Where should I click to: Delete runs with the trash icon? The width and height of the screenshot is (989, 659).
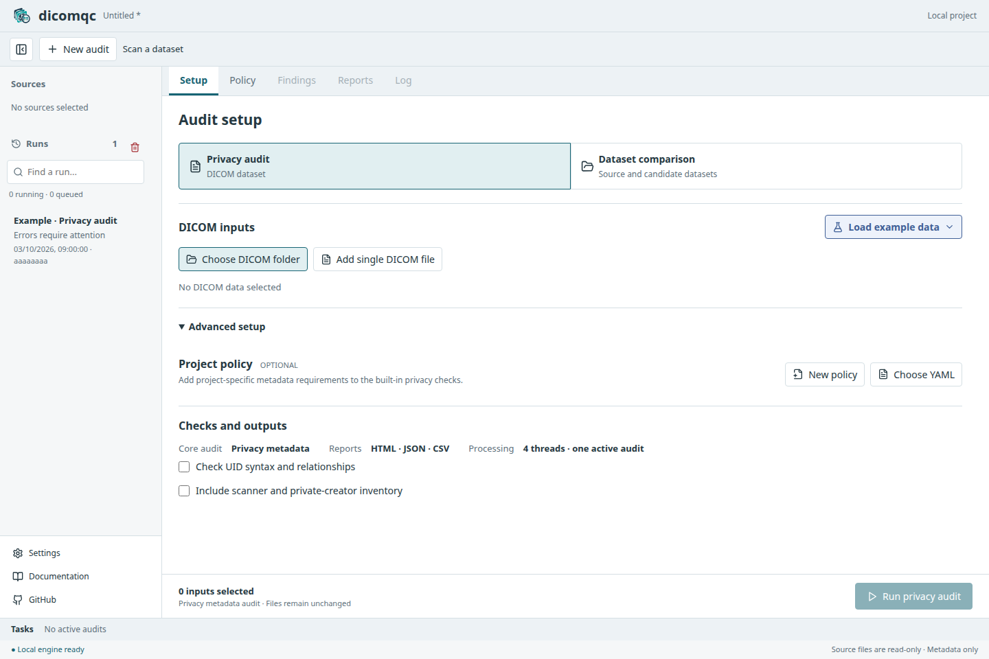135,147
